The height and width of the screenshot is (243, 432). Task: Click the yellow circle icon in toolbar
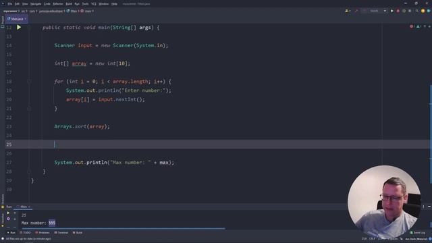click(423, 11)
